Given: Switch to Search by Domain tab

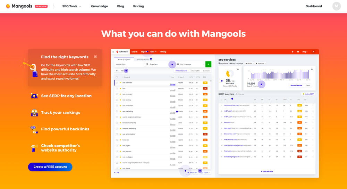Looking at the screenshot, I should click(143, 60).
